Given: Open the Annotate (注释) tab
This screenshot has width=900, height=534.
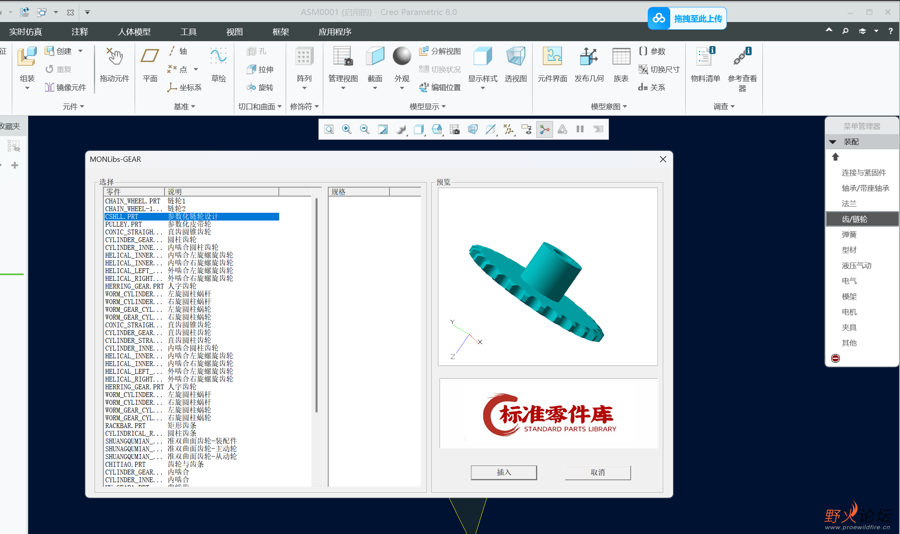Looking at the screenshot, I should coord(80,32).
